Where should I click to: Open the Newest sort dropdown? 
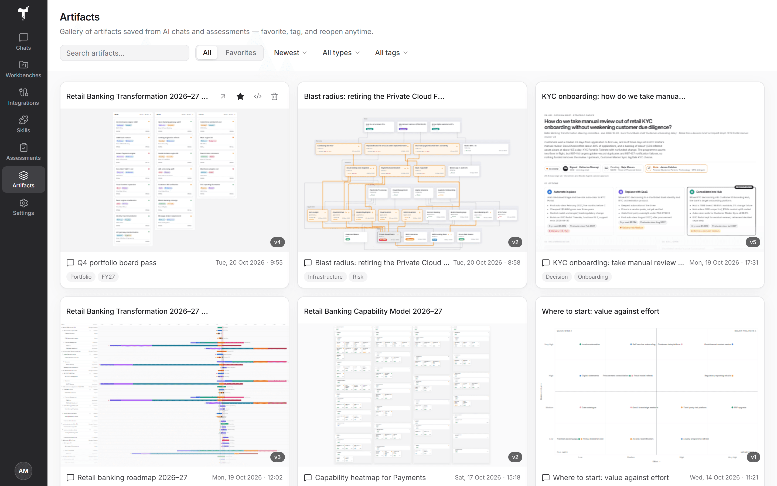(x=290, y=53)
